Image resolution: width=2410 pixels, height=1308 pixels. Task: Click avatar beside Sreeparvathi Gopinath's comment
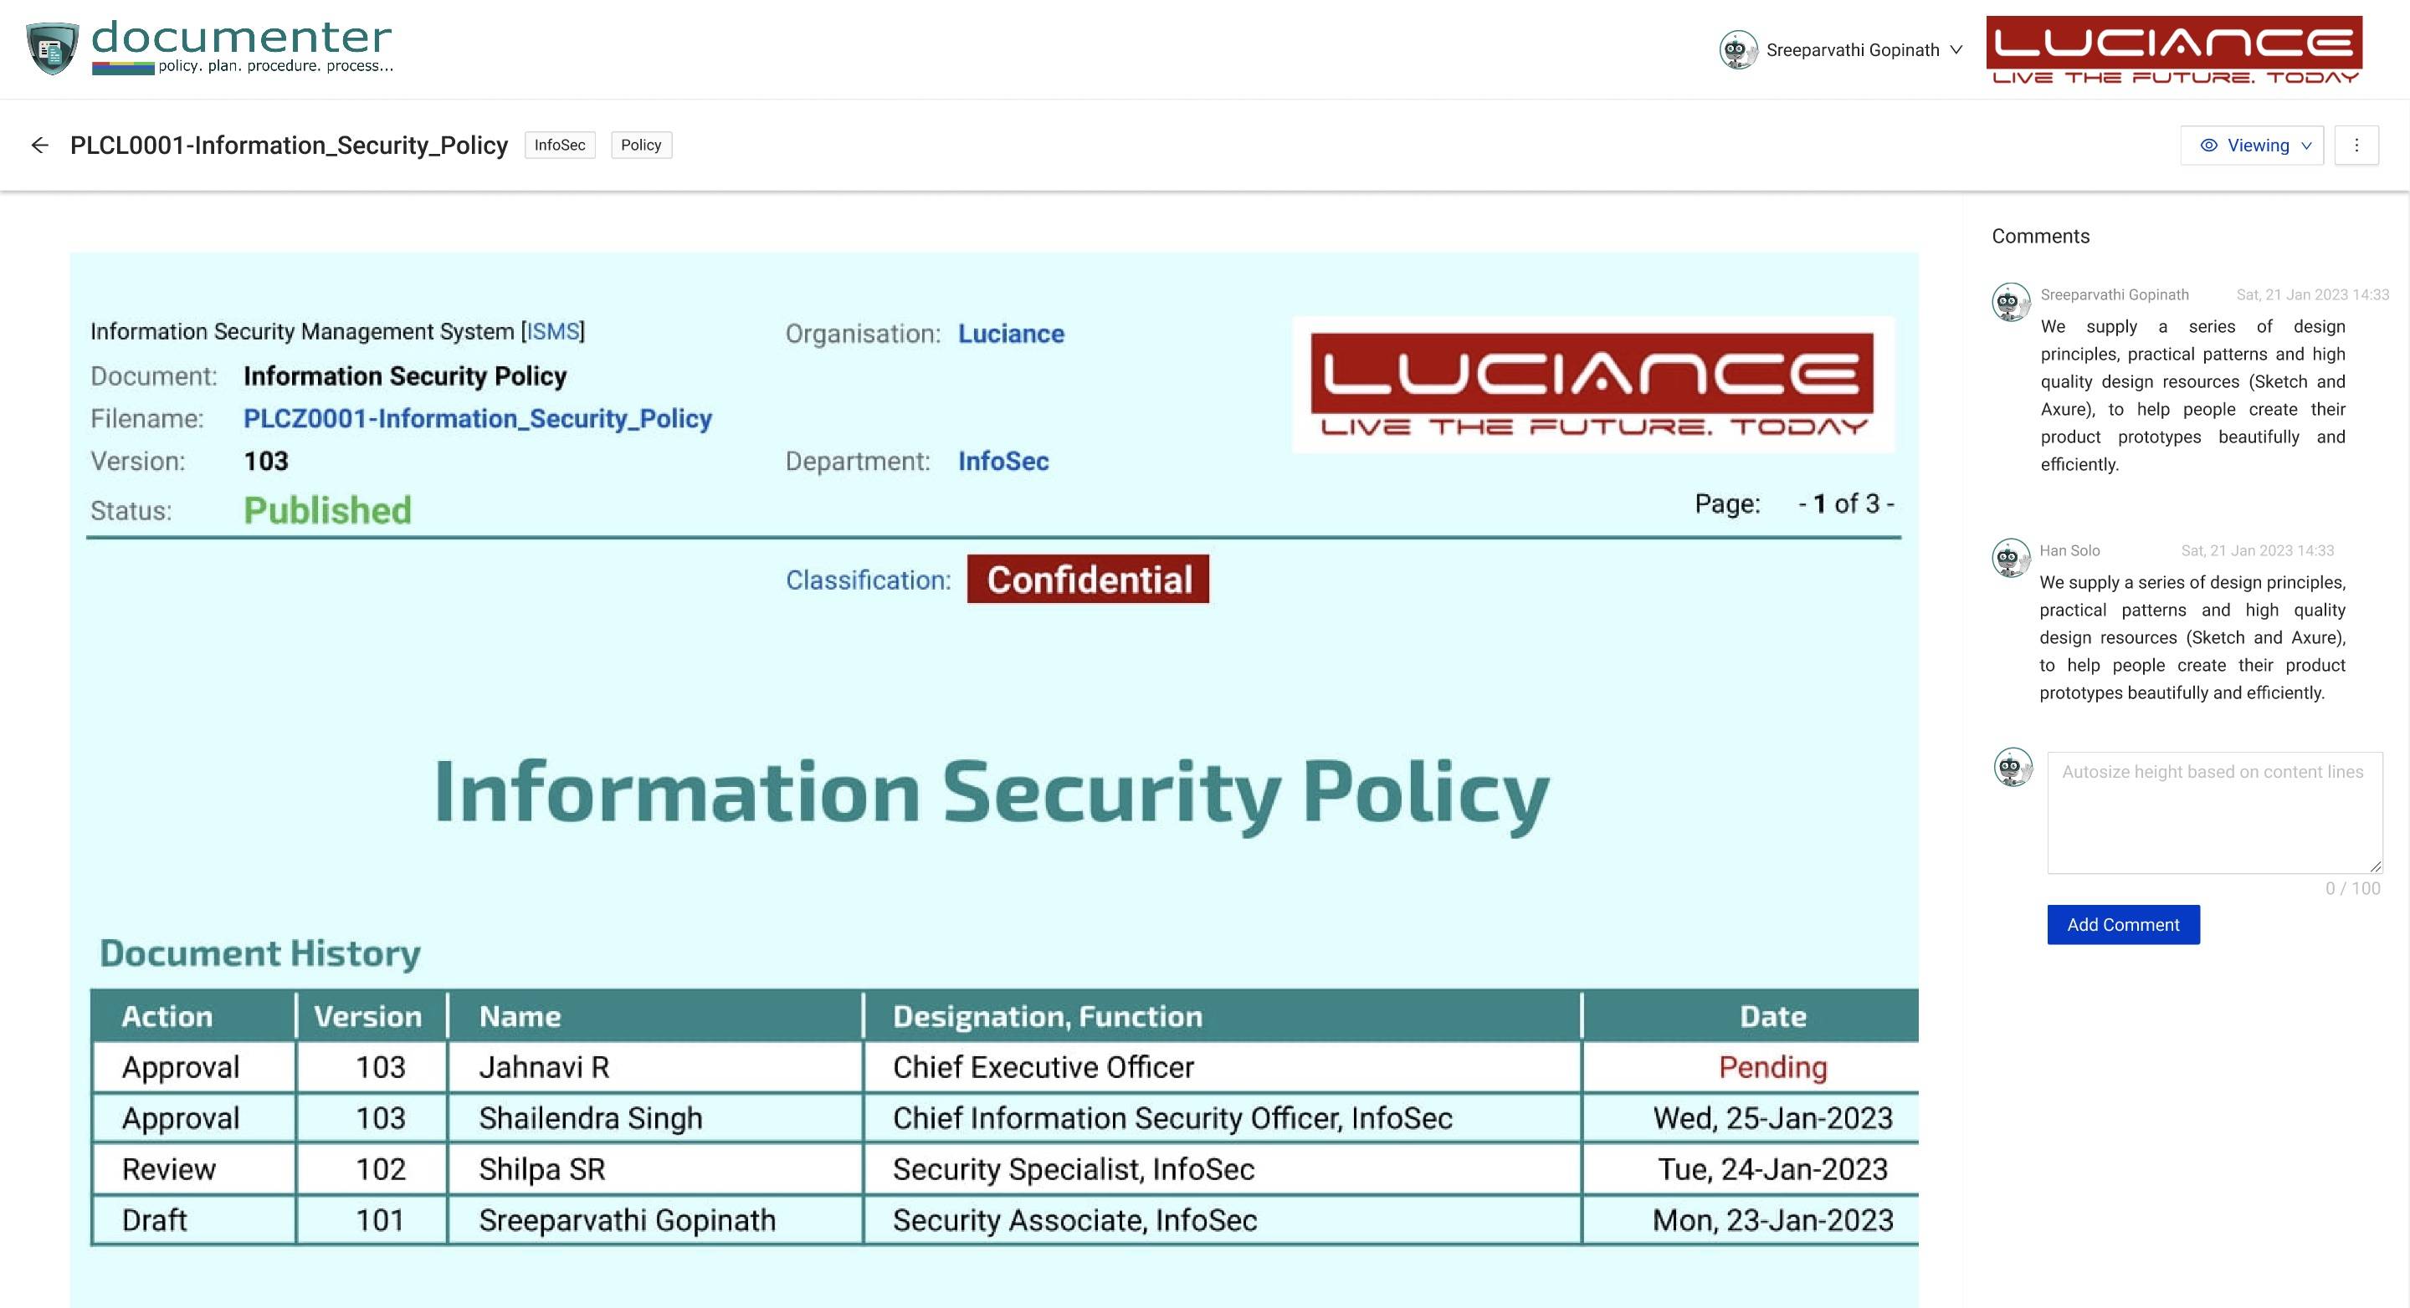click(x=2011, y=302)
